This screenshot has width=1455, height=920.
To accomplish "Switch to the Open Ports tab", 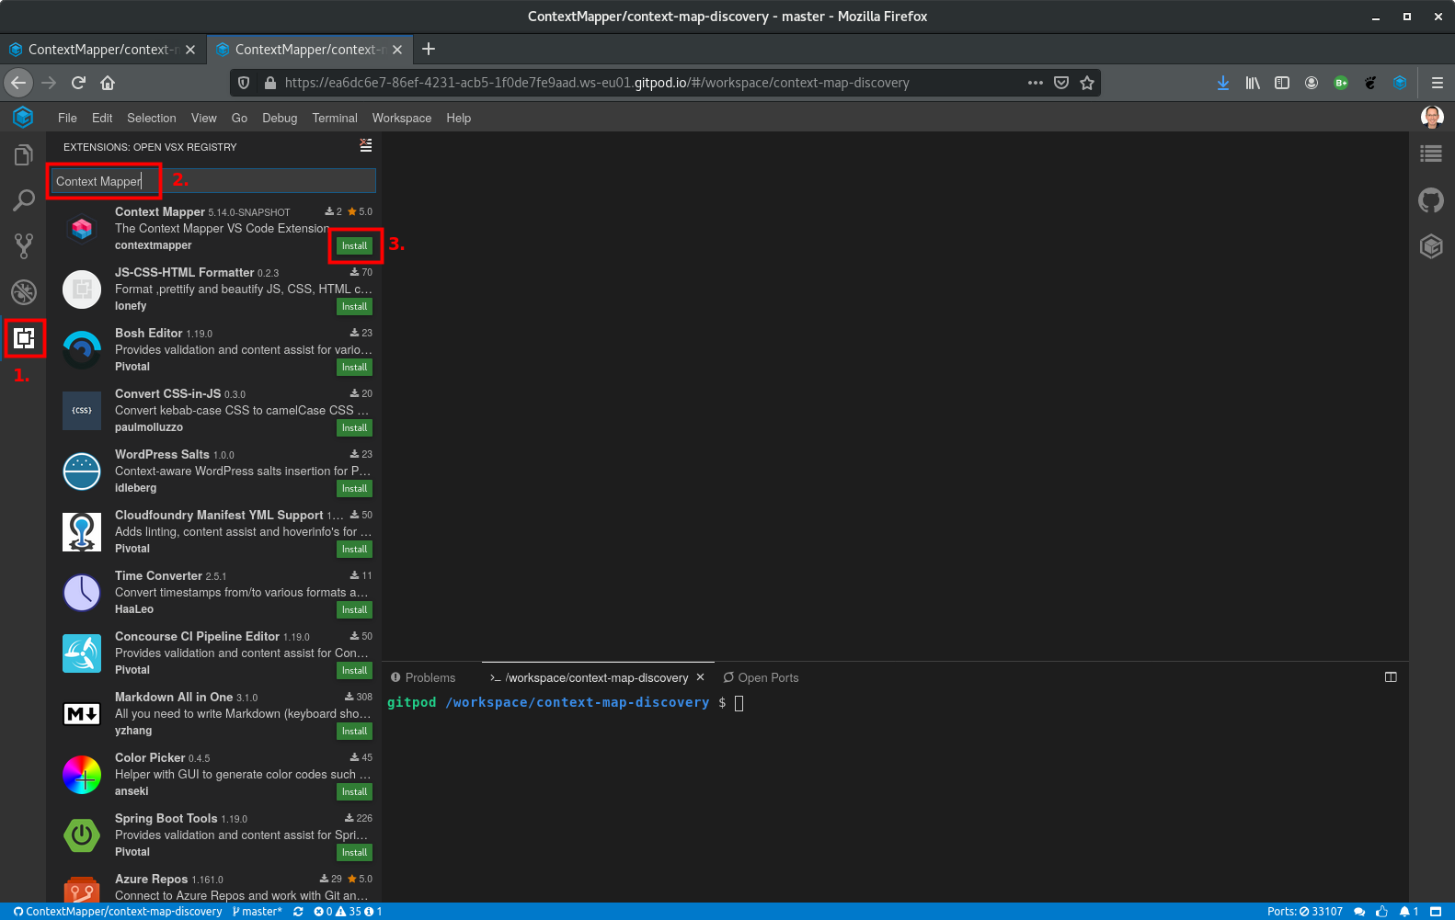I will click(x=761, y=677).
